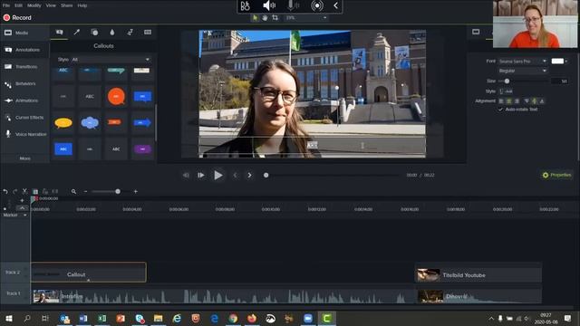Click the white text color swatch
Screen dimensions: 580x326
click(x=557, y=61)
